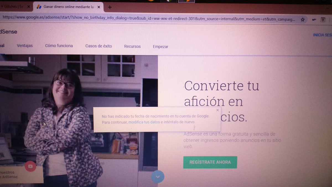Open a new browser tab
The height and width of the screenshot is (187, 332).
click(x=110, y=7)
